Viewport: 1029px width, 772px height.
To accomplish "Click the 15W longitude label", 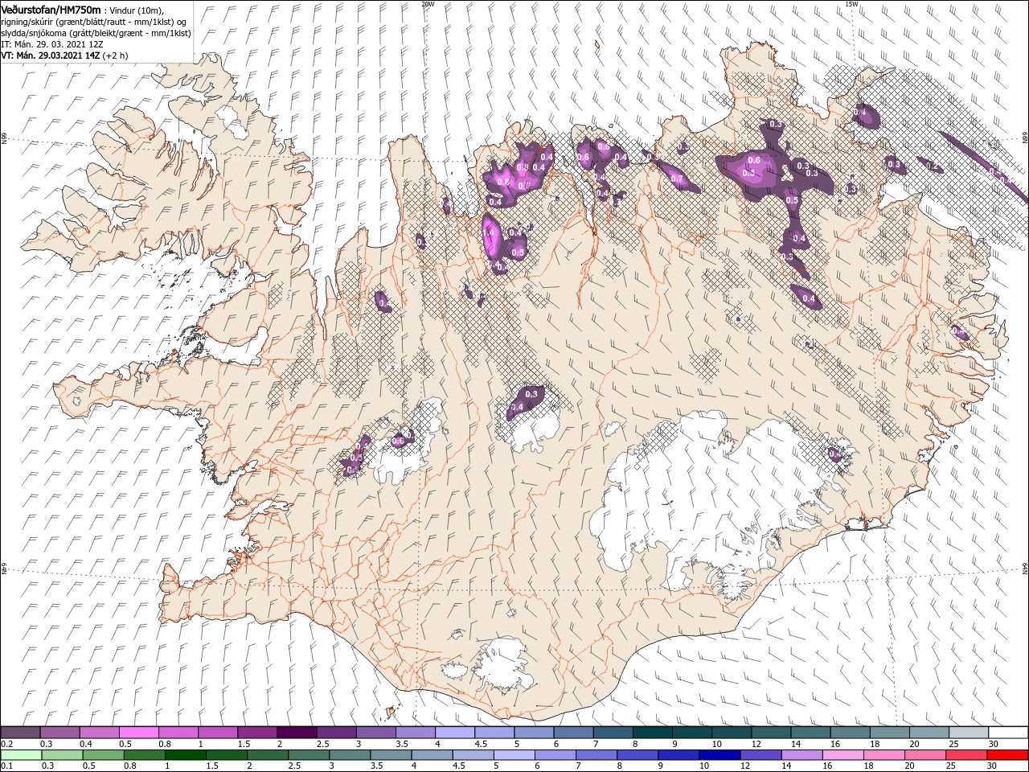I will pyautogui.click(x=851, y=4).
